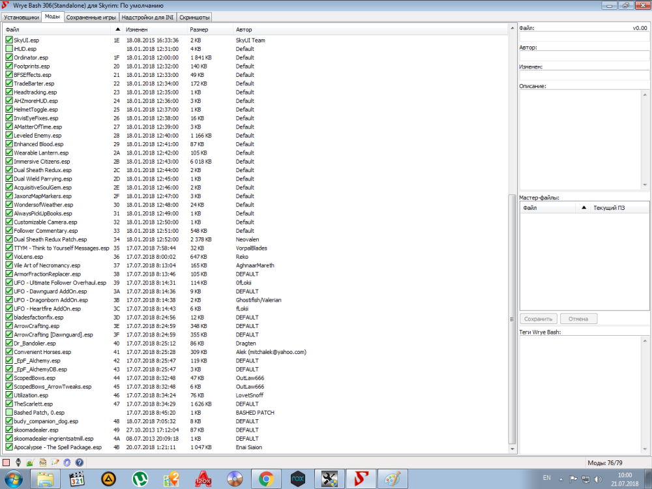The width and height of the screenshot is (652, 489).
Task: Click description box scroll-down arrow
Action: 645,185
